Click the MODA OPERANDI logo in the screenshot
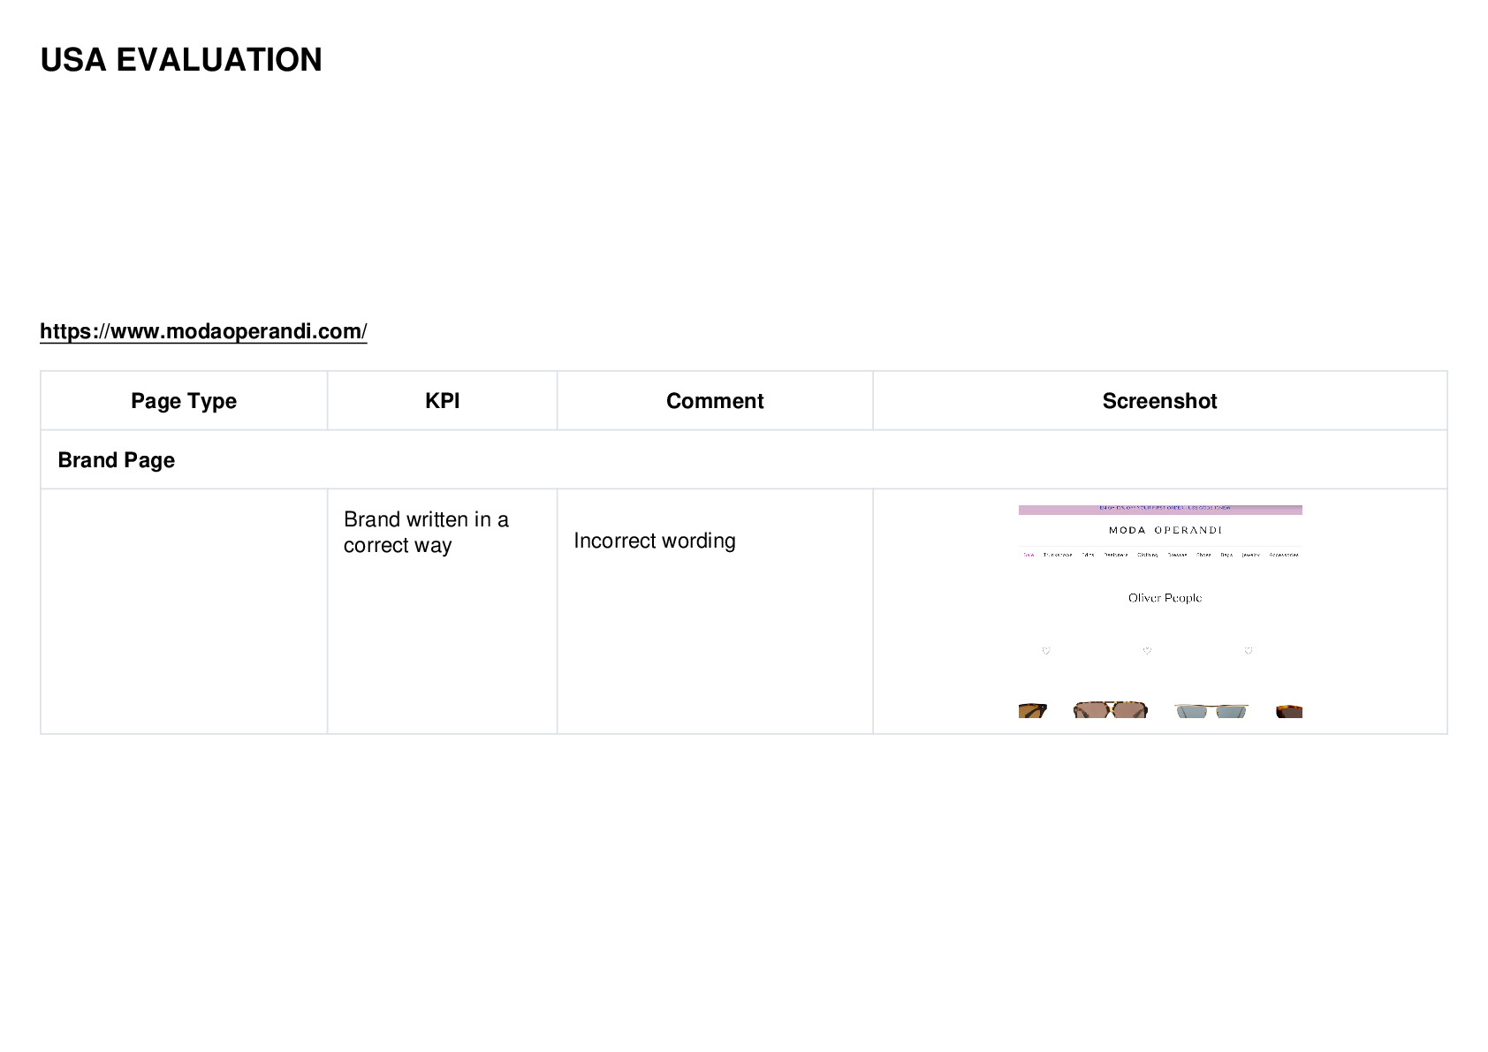 (1165, 530)
